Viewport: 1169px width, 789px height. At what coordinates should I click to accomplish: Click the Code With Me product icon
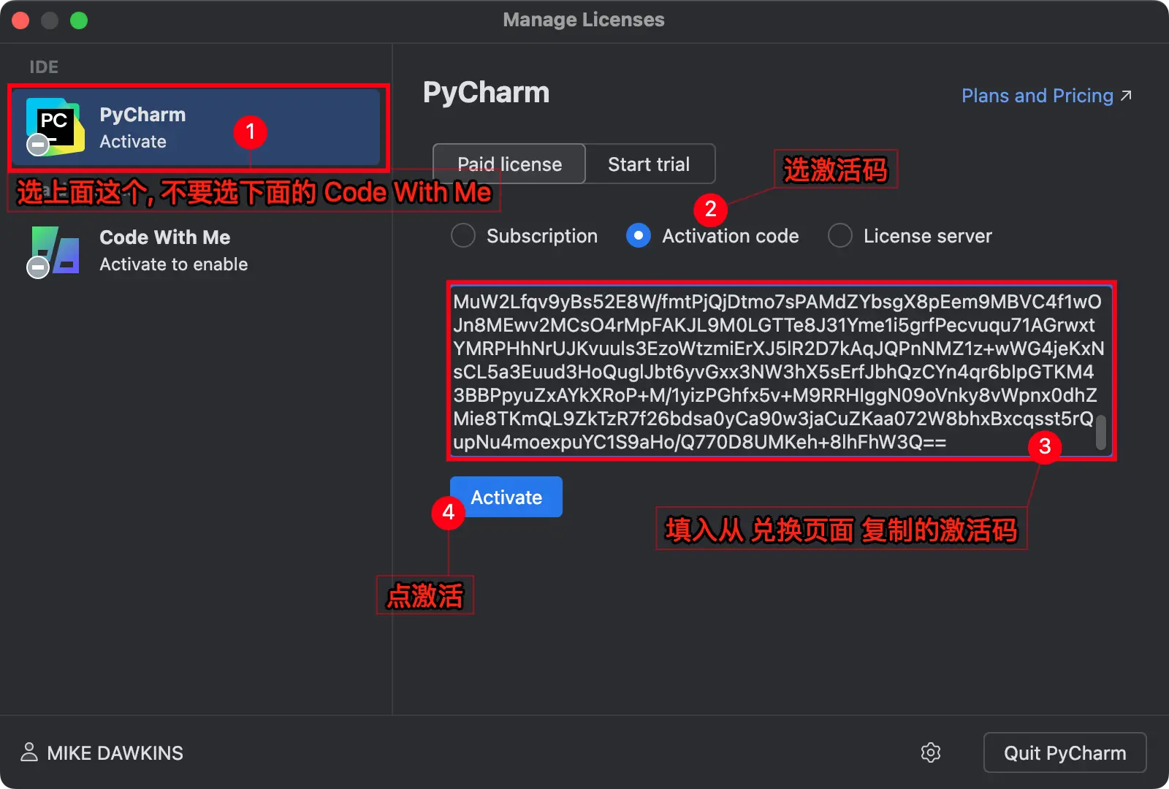click(54, 251)
